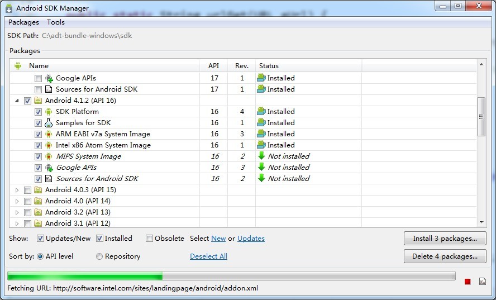Expand the Android 4.0.3 (API 15) group
The width and height of the screenshot is (496, 300).
click(x=17, y=190)
